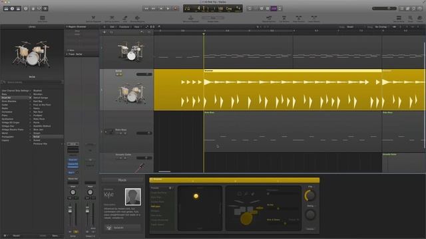Click Revert button at Library bottom

(17, 236)
